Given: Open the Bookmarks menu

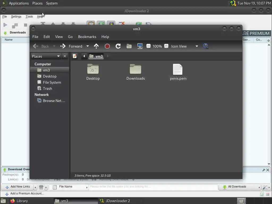Looking at the screenshot, I should coord(87,37).
